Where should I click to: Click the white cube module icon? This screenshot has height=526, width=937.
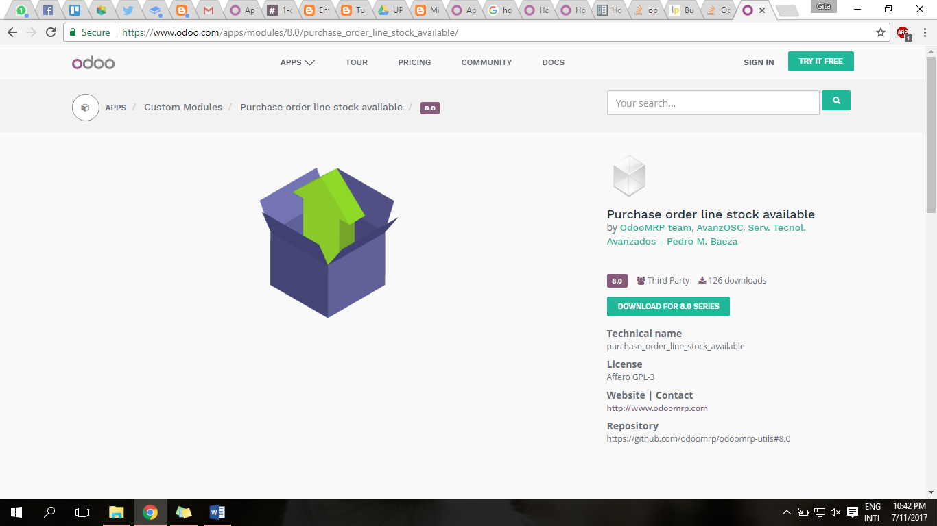point(629,175)
